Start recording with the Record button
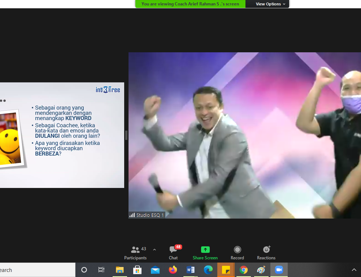The image size is (361, 277). coord(237,252)
